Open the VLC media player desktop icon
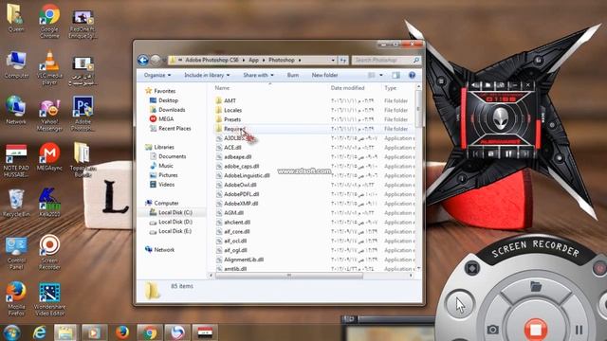Image resolution: width=607 pixels, height=341 pixels. [x=49, y=67]
